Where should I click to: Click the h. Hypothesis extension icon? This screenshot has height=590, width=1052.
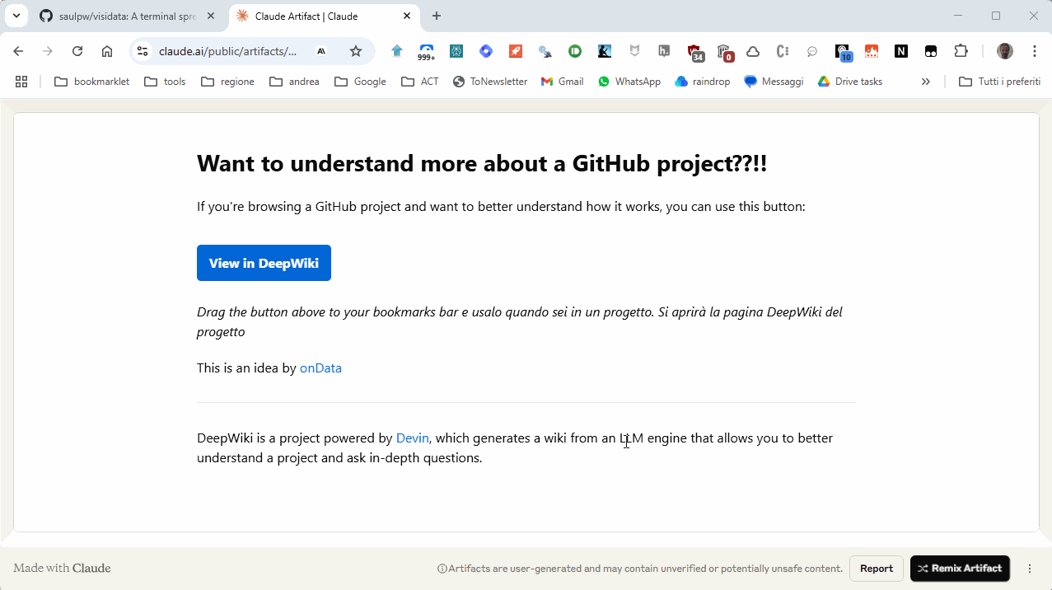tap(664, 51)
